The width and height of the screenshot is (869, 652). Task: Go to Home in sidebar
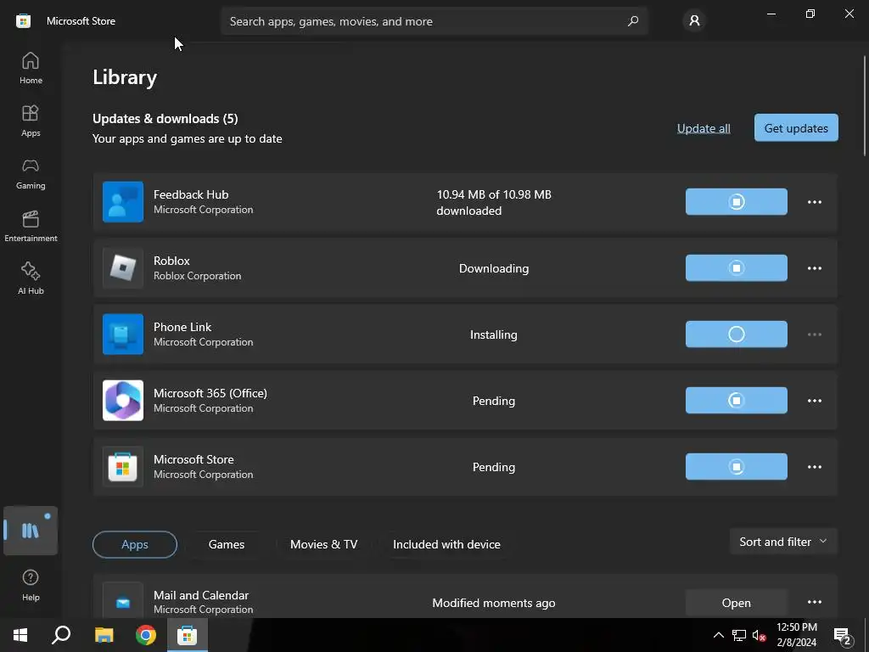[31, 68]
